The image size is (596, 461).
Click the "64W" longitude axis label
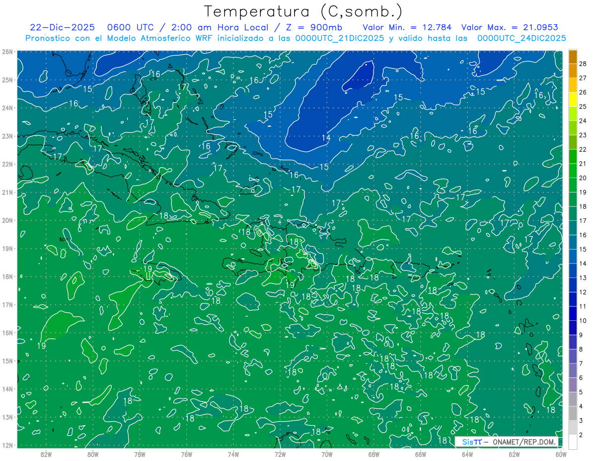click(x=467, y=454)
